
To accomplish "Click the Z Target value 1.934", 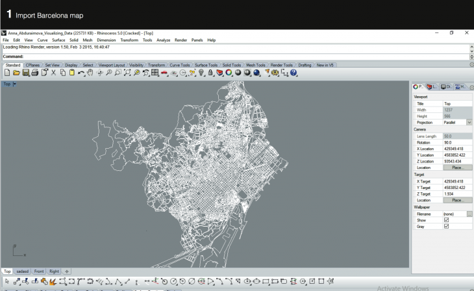I will tap(457, 194).
